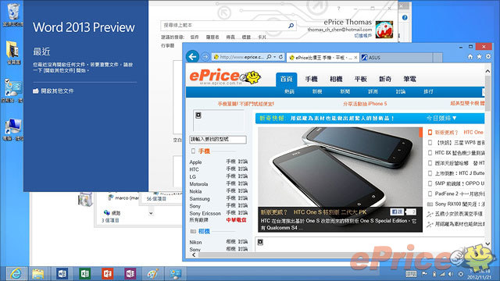Close the ePrice比價王 browser tab
Image resolution: width=500 pixels, height=281 pixels.
point(355,58)
